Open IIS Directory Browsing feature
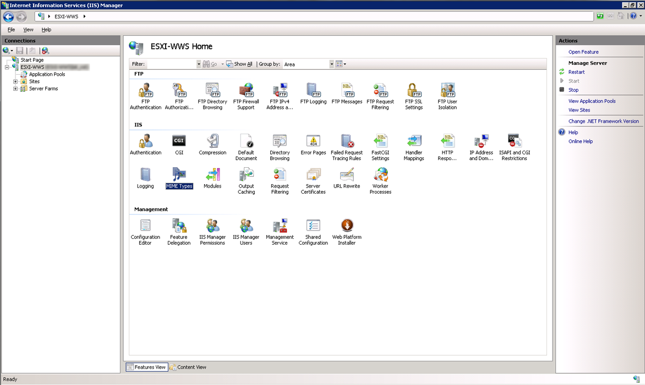This screenshot has width=645, height=385. [x=280, y=147]
